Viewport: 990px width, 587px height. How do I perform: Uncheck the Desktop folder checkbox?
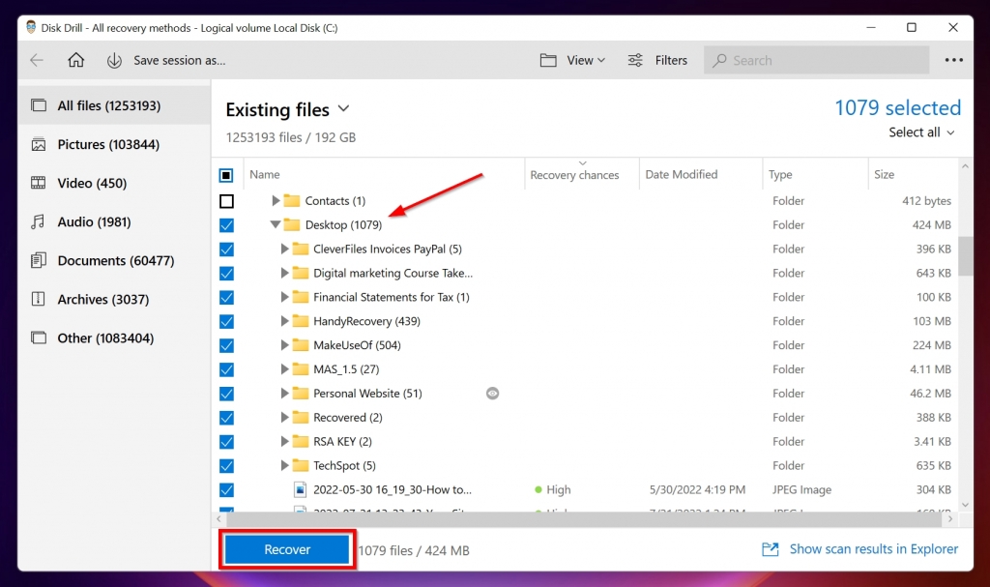[x=226, y=224]
